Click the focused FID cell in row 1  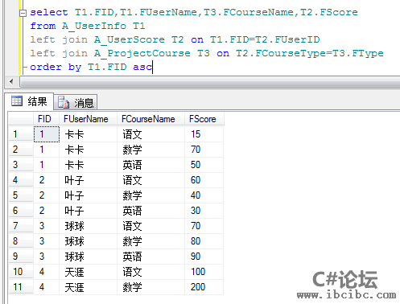pyautogui.click(x=47, y=134)
